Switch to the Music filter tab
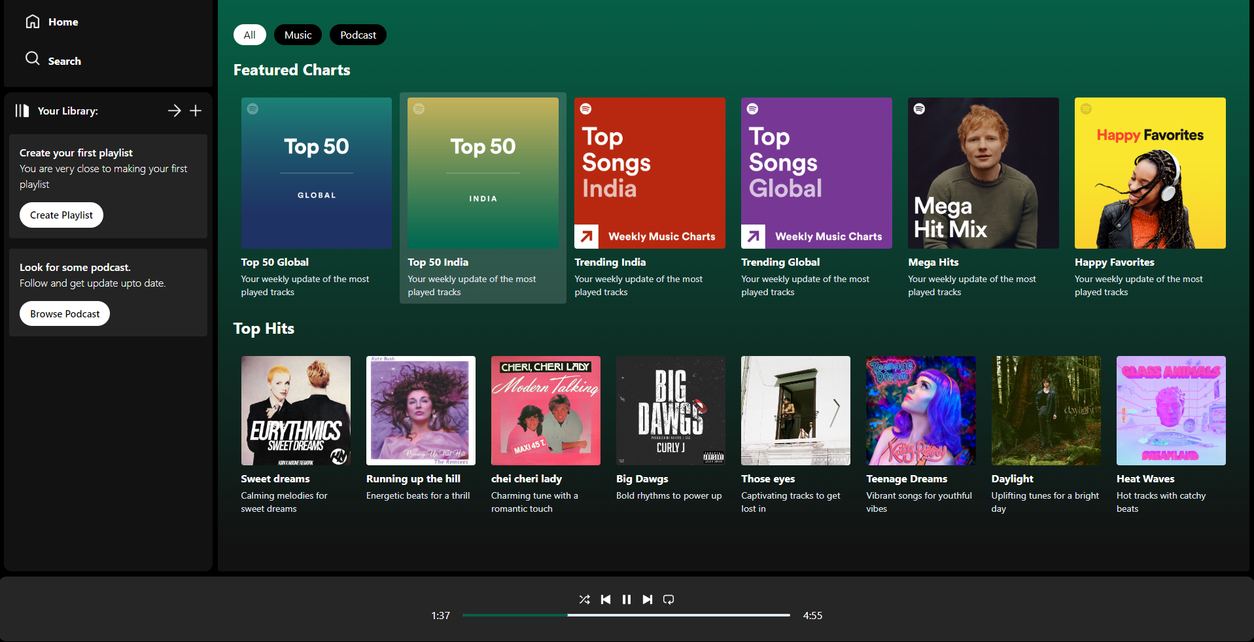This screenshot has height=642, width=1254. pyautogui.click(x=298, y=35)
